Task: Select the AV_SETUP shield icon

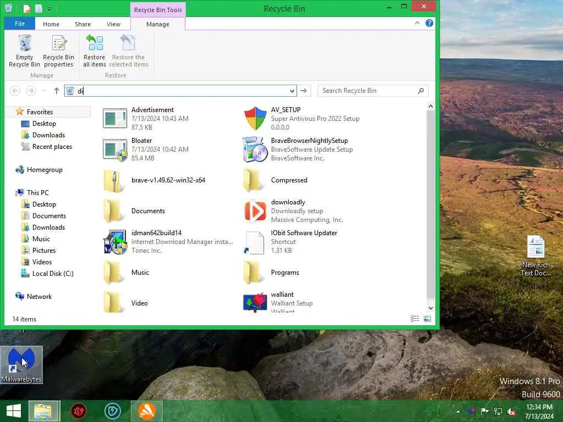Action: (x=255, y=119)
